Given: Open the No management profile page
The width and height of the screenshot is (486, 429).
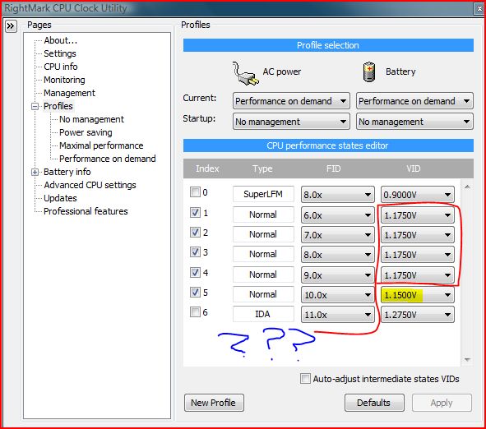Looking at the screenshot, I should click(x=91, y=119).
